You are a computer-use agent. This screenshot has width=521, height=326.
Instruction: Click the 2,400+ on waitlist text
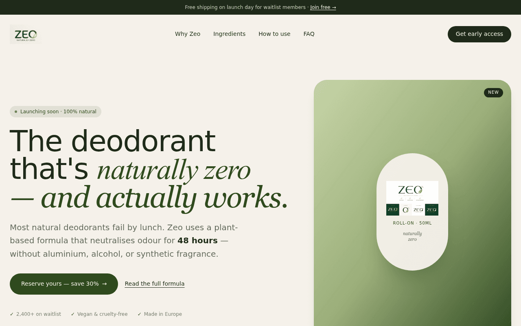pyautogui.click(x=39, y=314)
